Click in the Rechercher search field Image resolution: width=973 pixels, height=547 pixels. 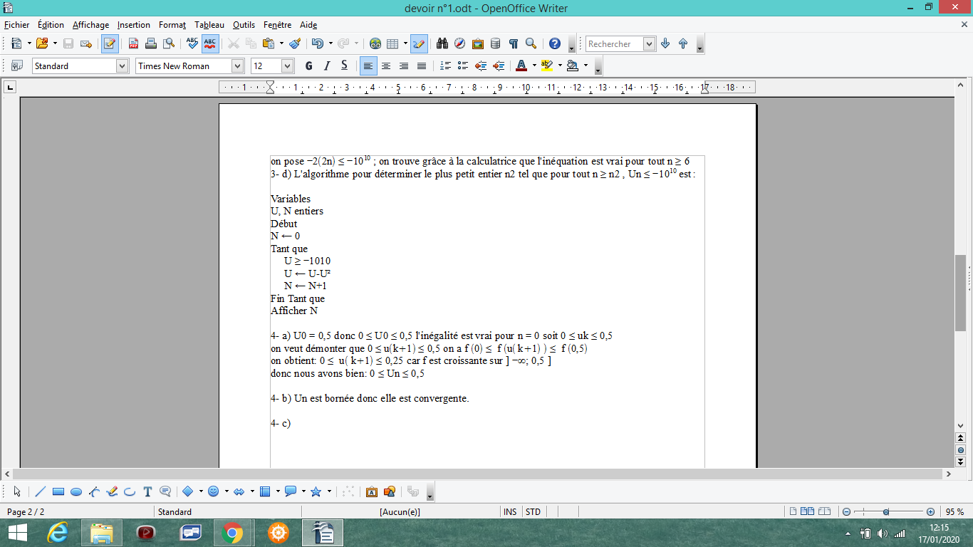point(614,43)
